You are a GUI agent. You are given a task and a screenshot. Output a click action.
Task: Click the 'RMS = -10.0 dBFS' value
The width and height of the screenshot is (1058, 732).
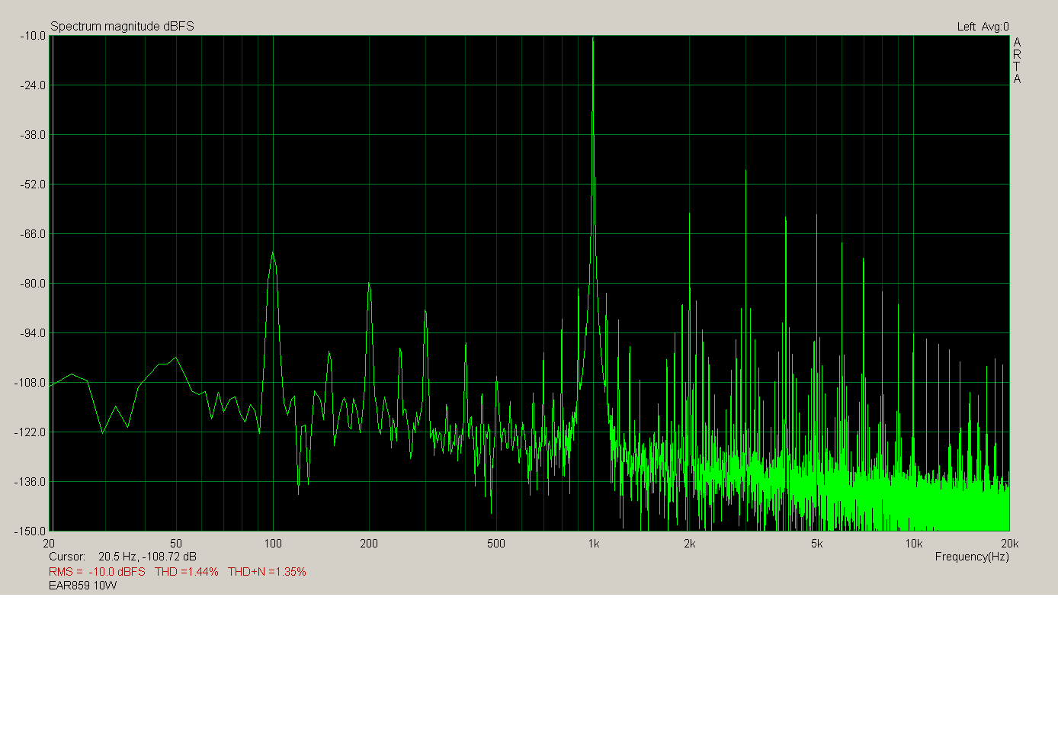click(x=97, y=572)
